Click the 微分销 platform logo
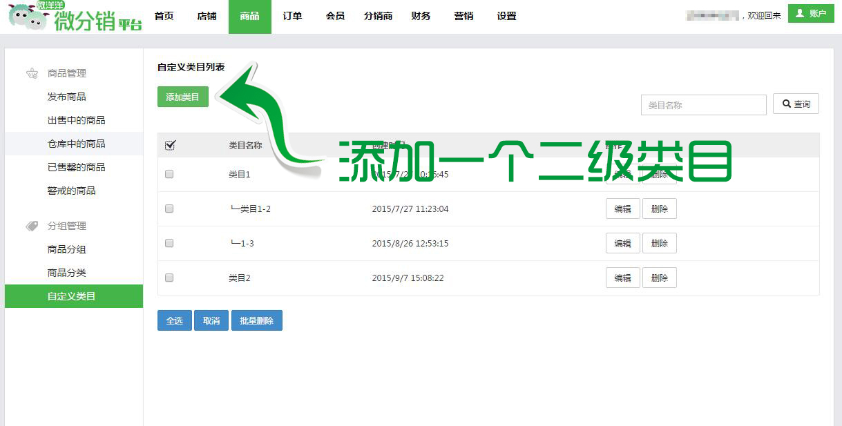Image resolution: width=842 pixels, height=426 pixels. 75,17
